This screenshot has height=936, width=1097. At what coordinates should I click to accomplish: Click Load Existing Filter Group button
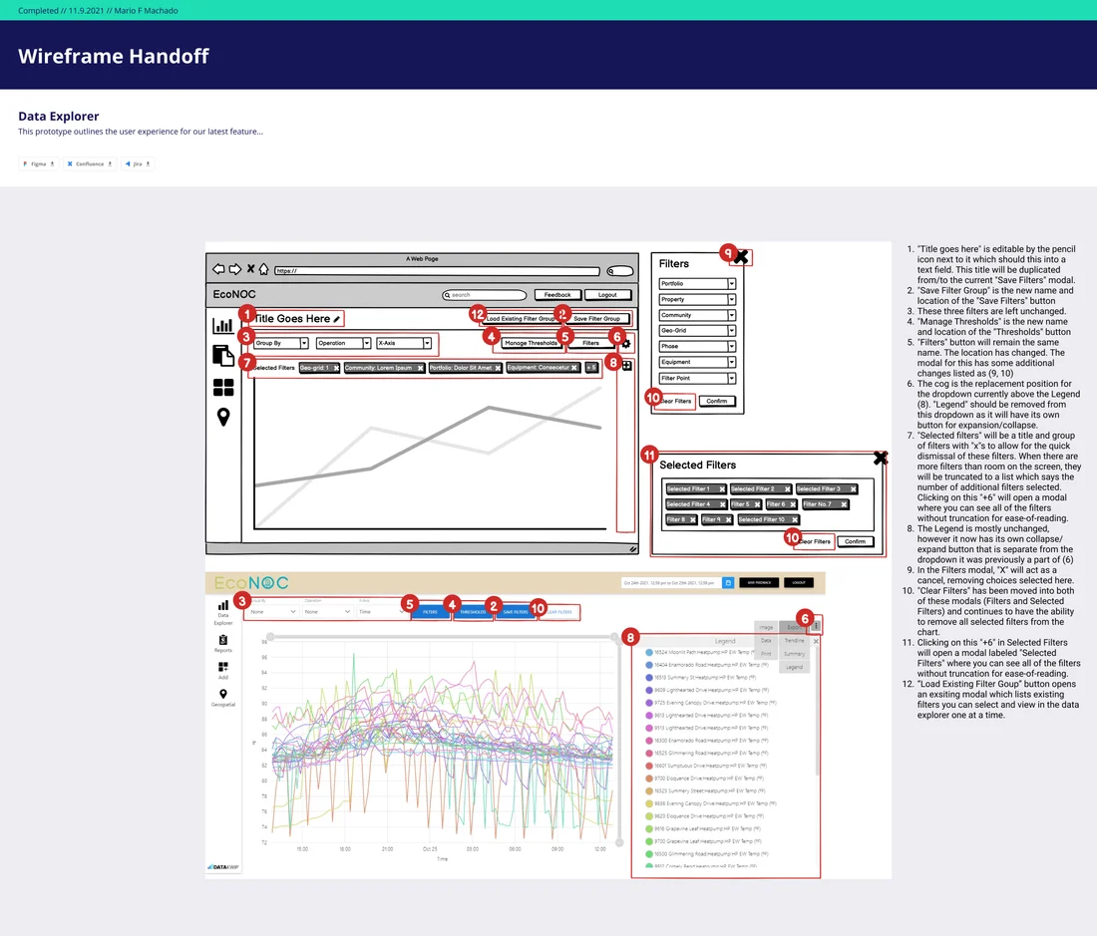coord(521,319)
